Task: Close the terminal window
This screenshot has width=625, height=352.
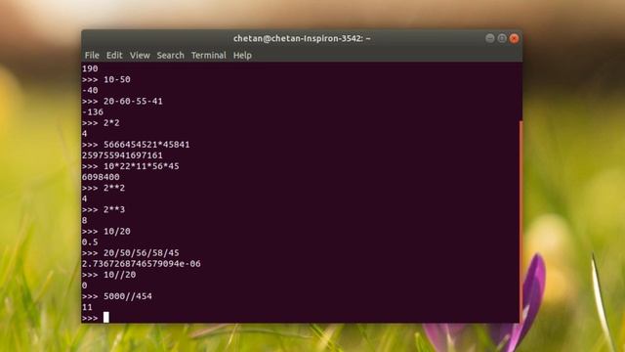Action: pos(515,38)
